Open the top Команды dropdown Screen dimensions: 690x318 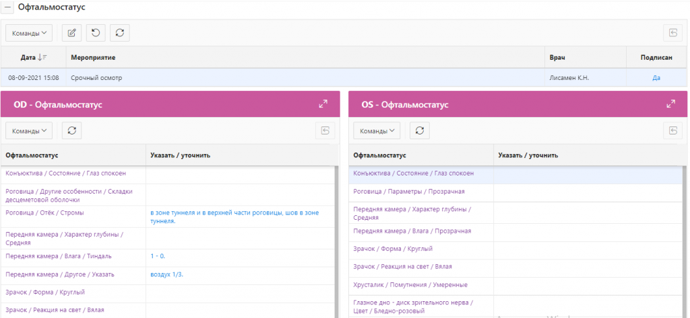pos(29,32)
